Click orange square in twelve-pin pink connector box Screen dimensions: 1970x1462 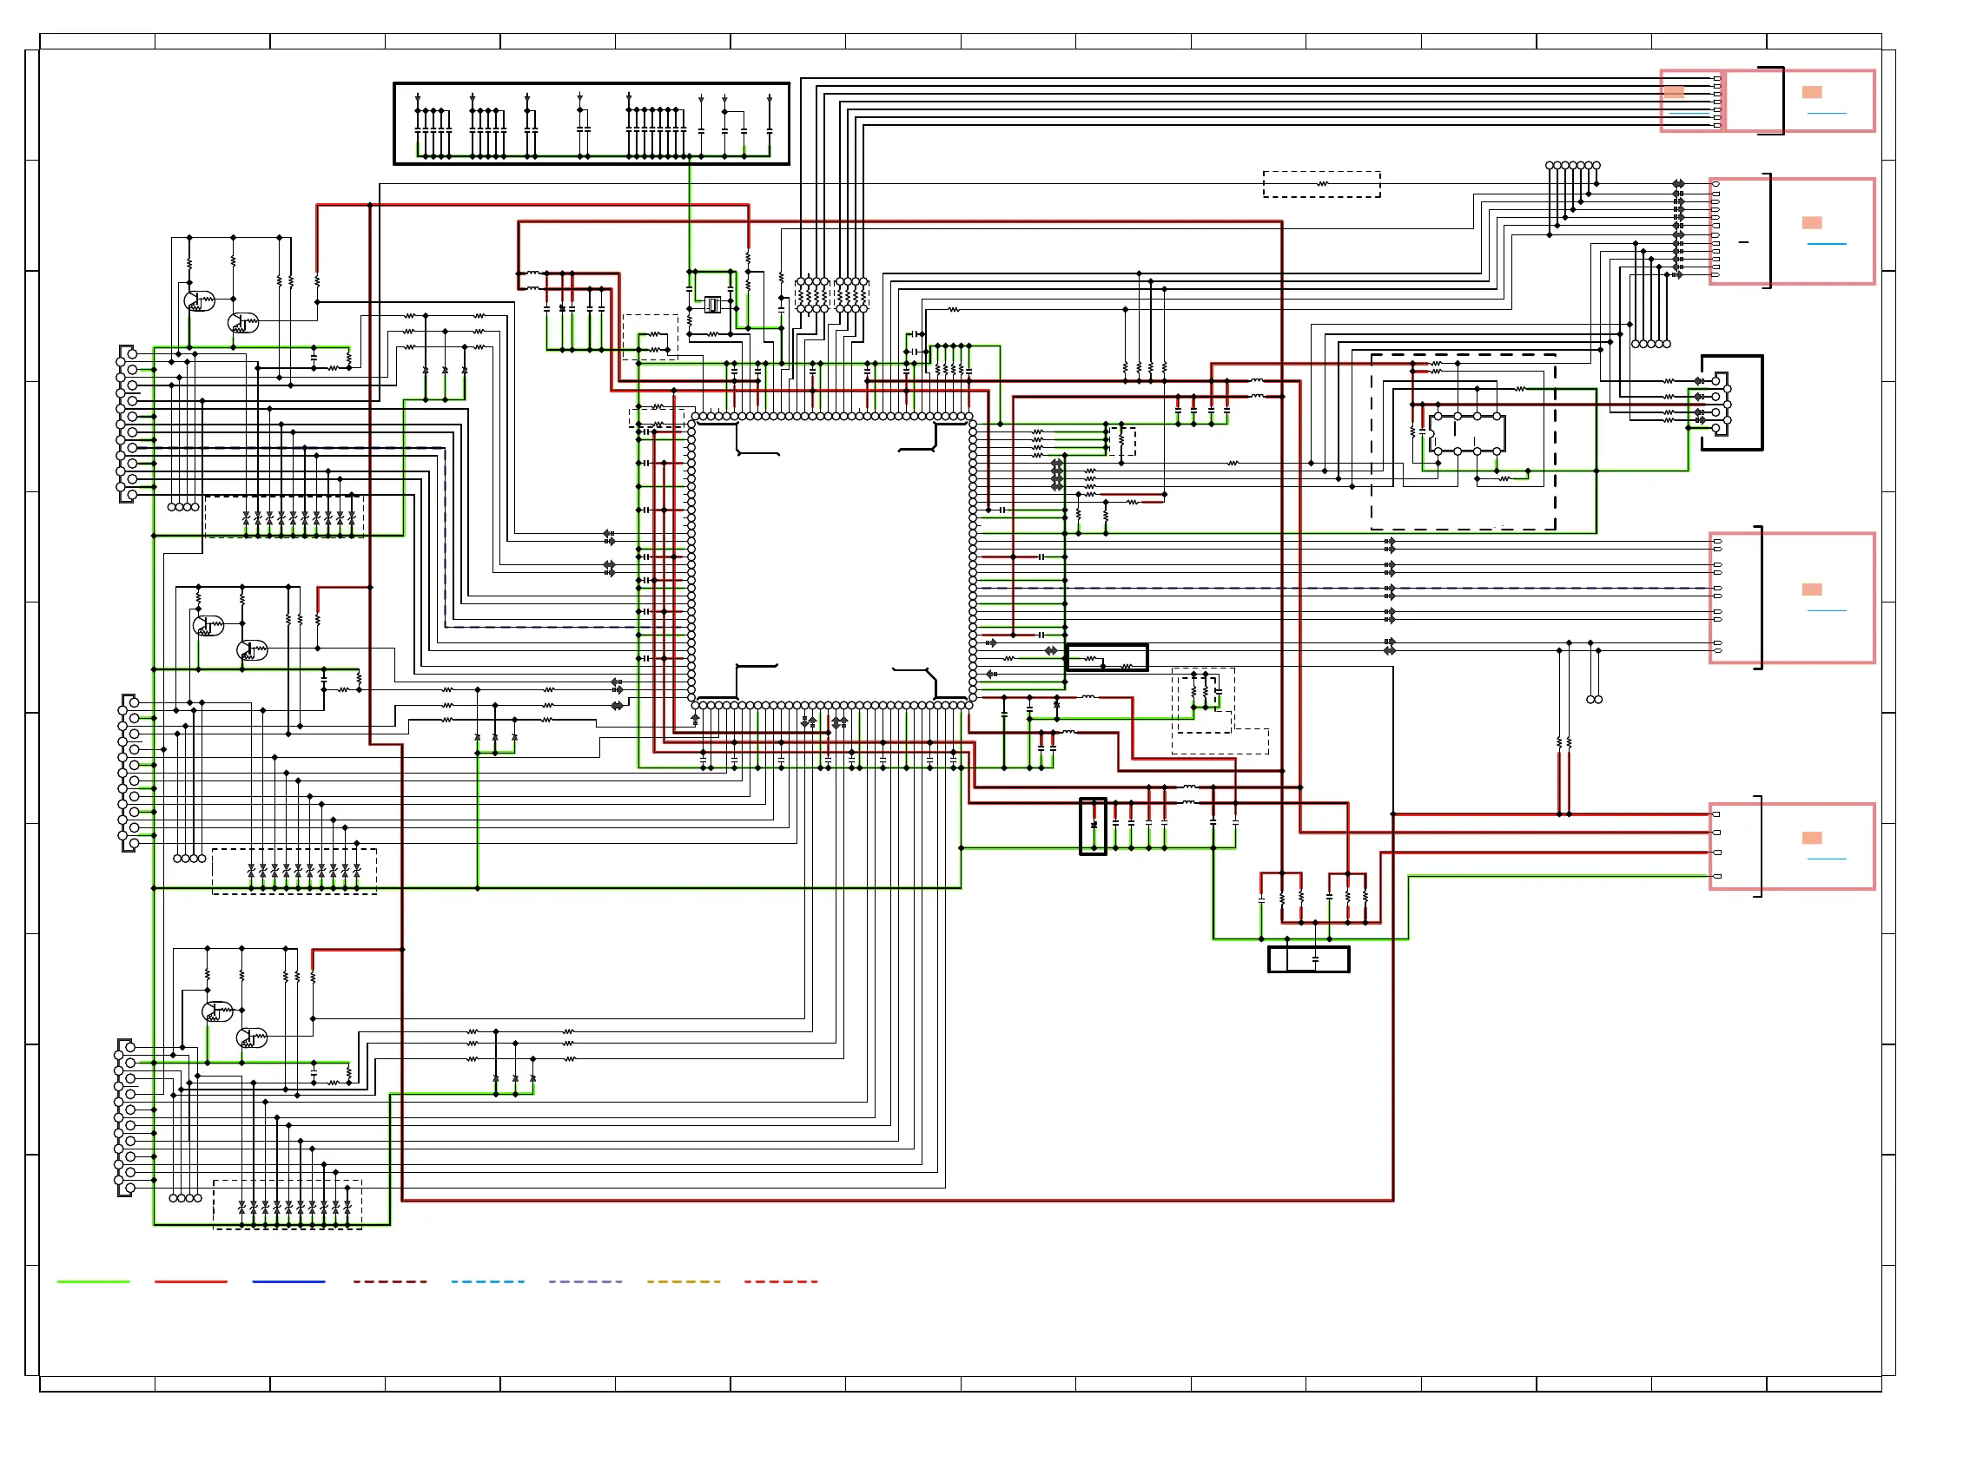tap(1812, 222)
